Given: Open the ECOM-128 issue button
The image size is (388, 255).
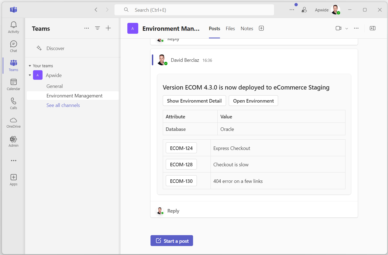Looking at the screenshot, I should coord(181,165).
